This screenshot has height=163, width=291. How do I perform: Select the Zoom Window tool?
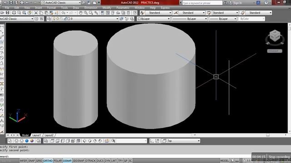click(x=91, y=13)
